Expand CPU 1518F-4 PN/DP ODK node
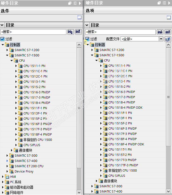 pyautogui.click(x=101, y=144)
